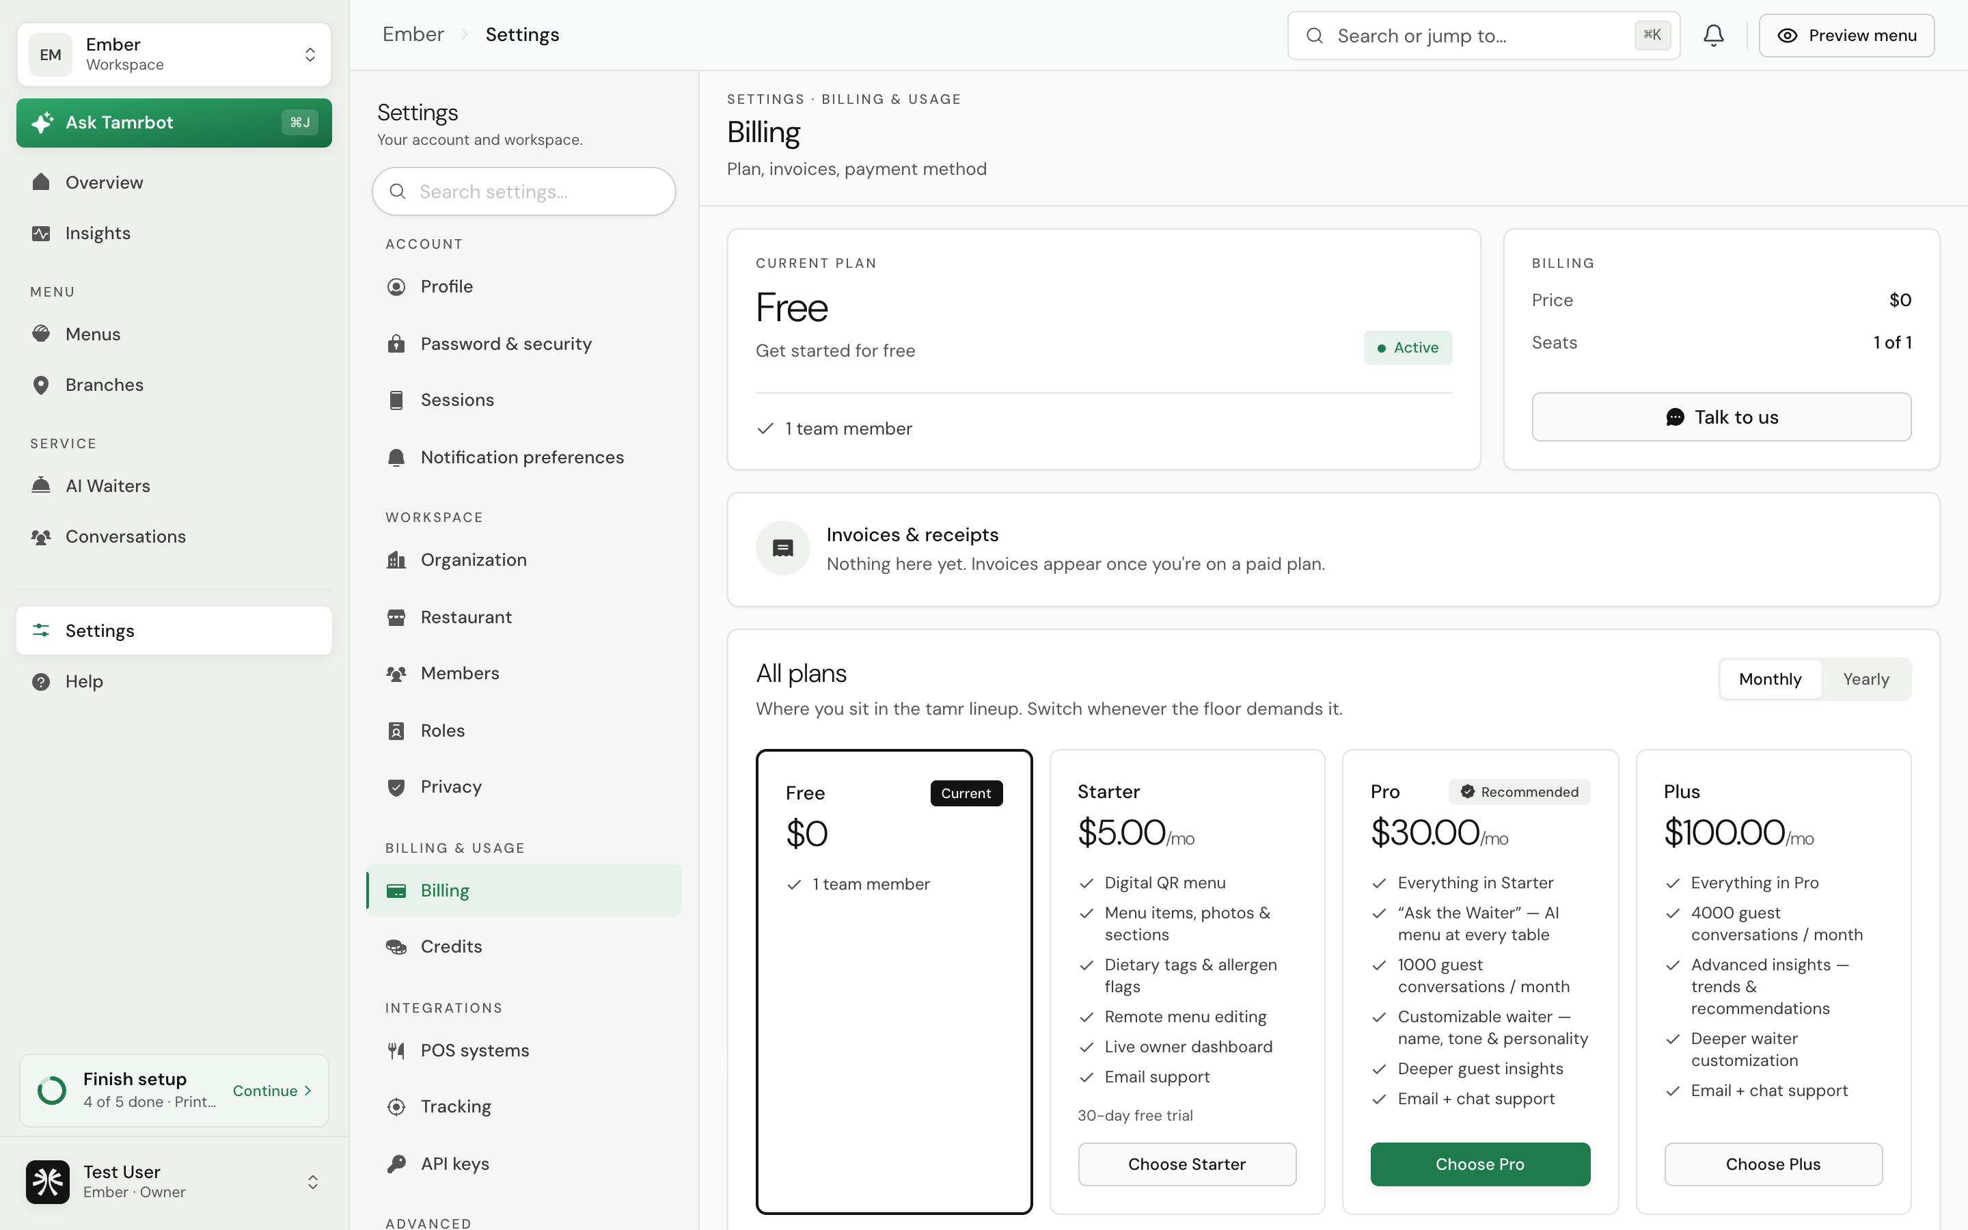Click the Current badge on Free plan
This screenshot has height=1230, width=1968.
(x=966, y=793)
